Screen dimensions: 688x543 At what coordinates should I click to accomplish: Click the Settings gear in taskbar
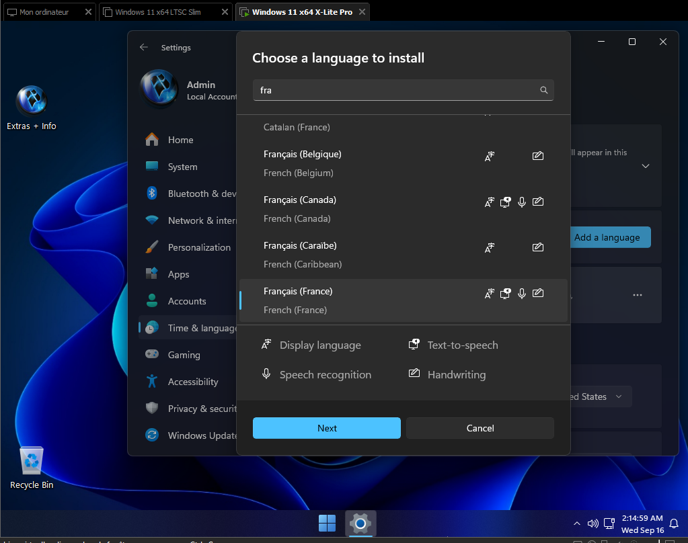(360, 524)
